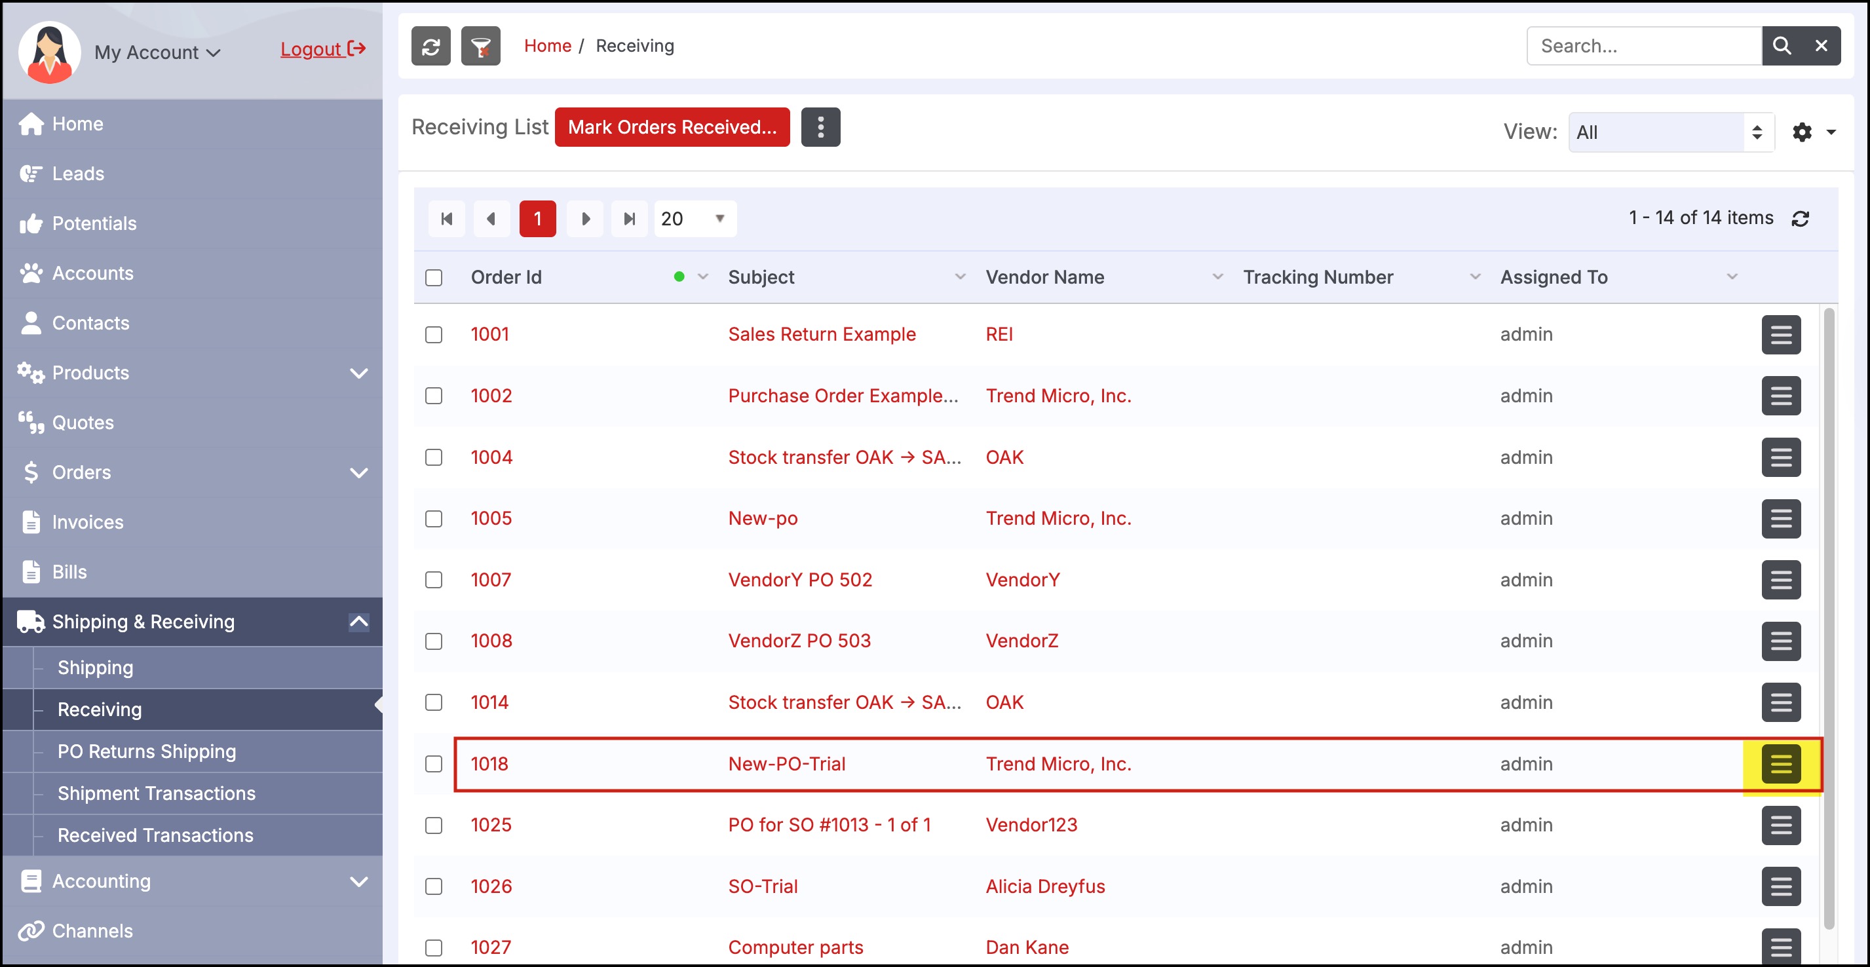
Task: Open row menu for order 1018
Action: (1781, 764)
